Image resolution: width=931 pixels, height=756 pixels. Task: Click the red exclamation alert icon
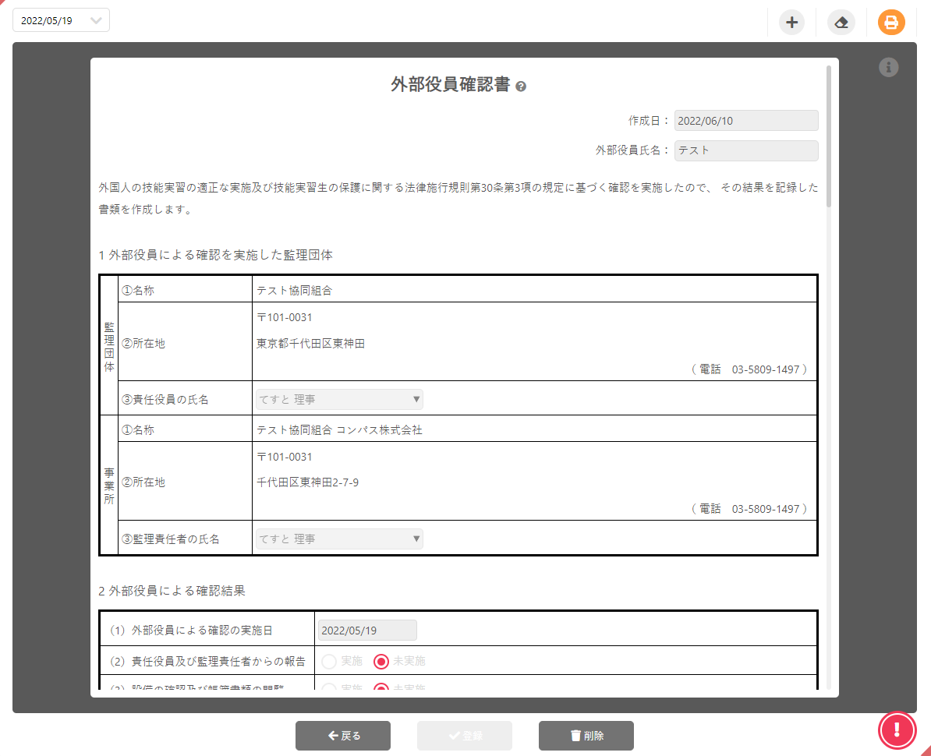point(897,730)
